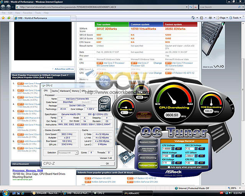Screen dimensions: 245x196
Task: Click the CPU Overclocking gauge dial
Action: pyautogui.click(x=174, y=102)
